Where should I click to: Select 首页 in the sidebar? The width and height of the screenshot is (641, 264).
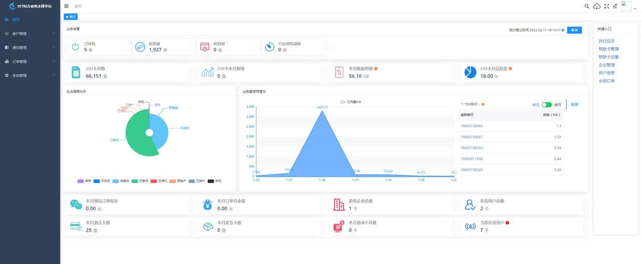pyautogui.click(x=30, y=19)
